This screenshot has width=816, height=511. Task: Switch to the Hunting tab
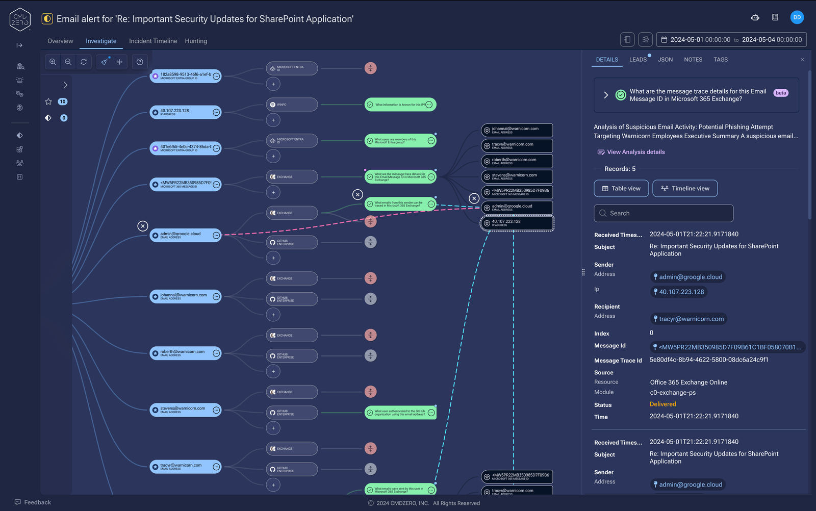(x=196, y=41)
